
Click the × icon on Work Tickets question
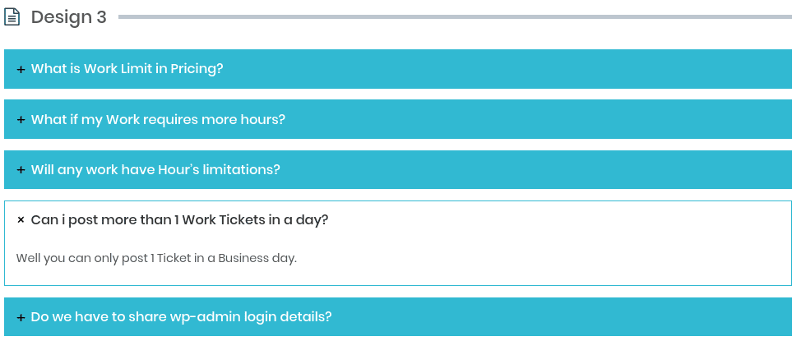click(21, 220)
